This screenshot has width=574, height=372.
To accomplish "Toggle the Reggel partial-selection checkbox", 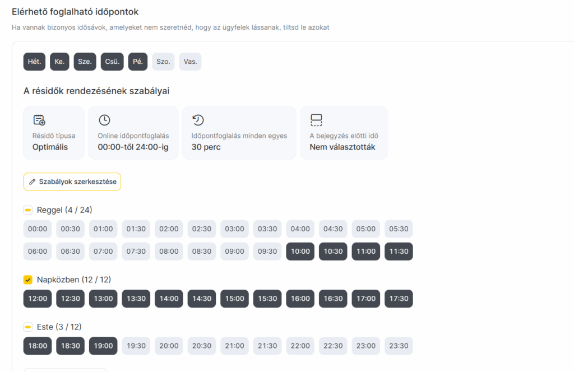I will click(28, 210).
